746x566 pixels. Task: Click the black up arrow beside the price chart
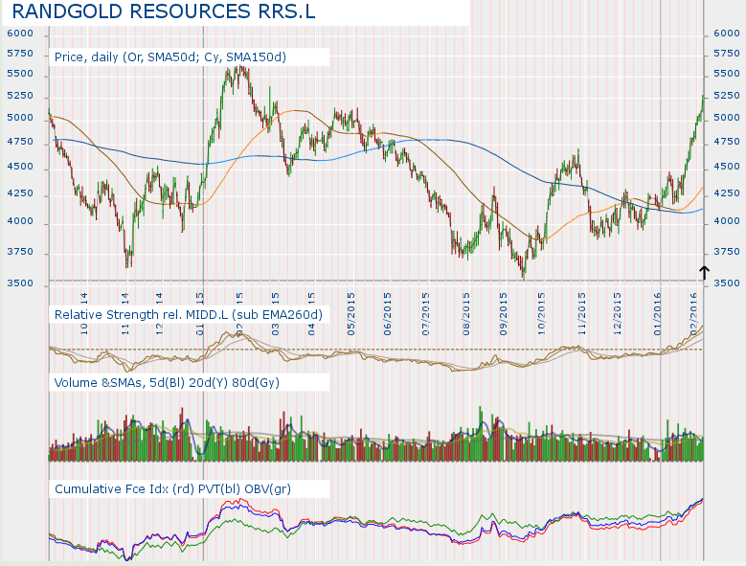pyautogui.click(x=704, y=272)
